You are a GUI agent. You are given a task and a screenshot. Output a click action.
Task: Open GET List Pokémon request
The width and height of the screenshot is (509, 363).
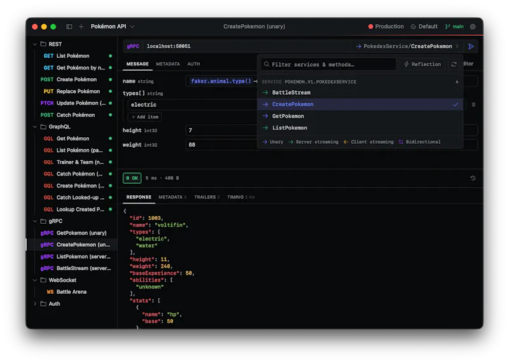click(x=73, y=56)
